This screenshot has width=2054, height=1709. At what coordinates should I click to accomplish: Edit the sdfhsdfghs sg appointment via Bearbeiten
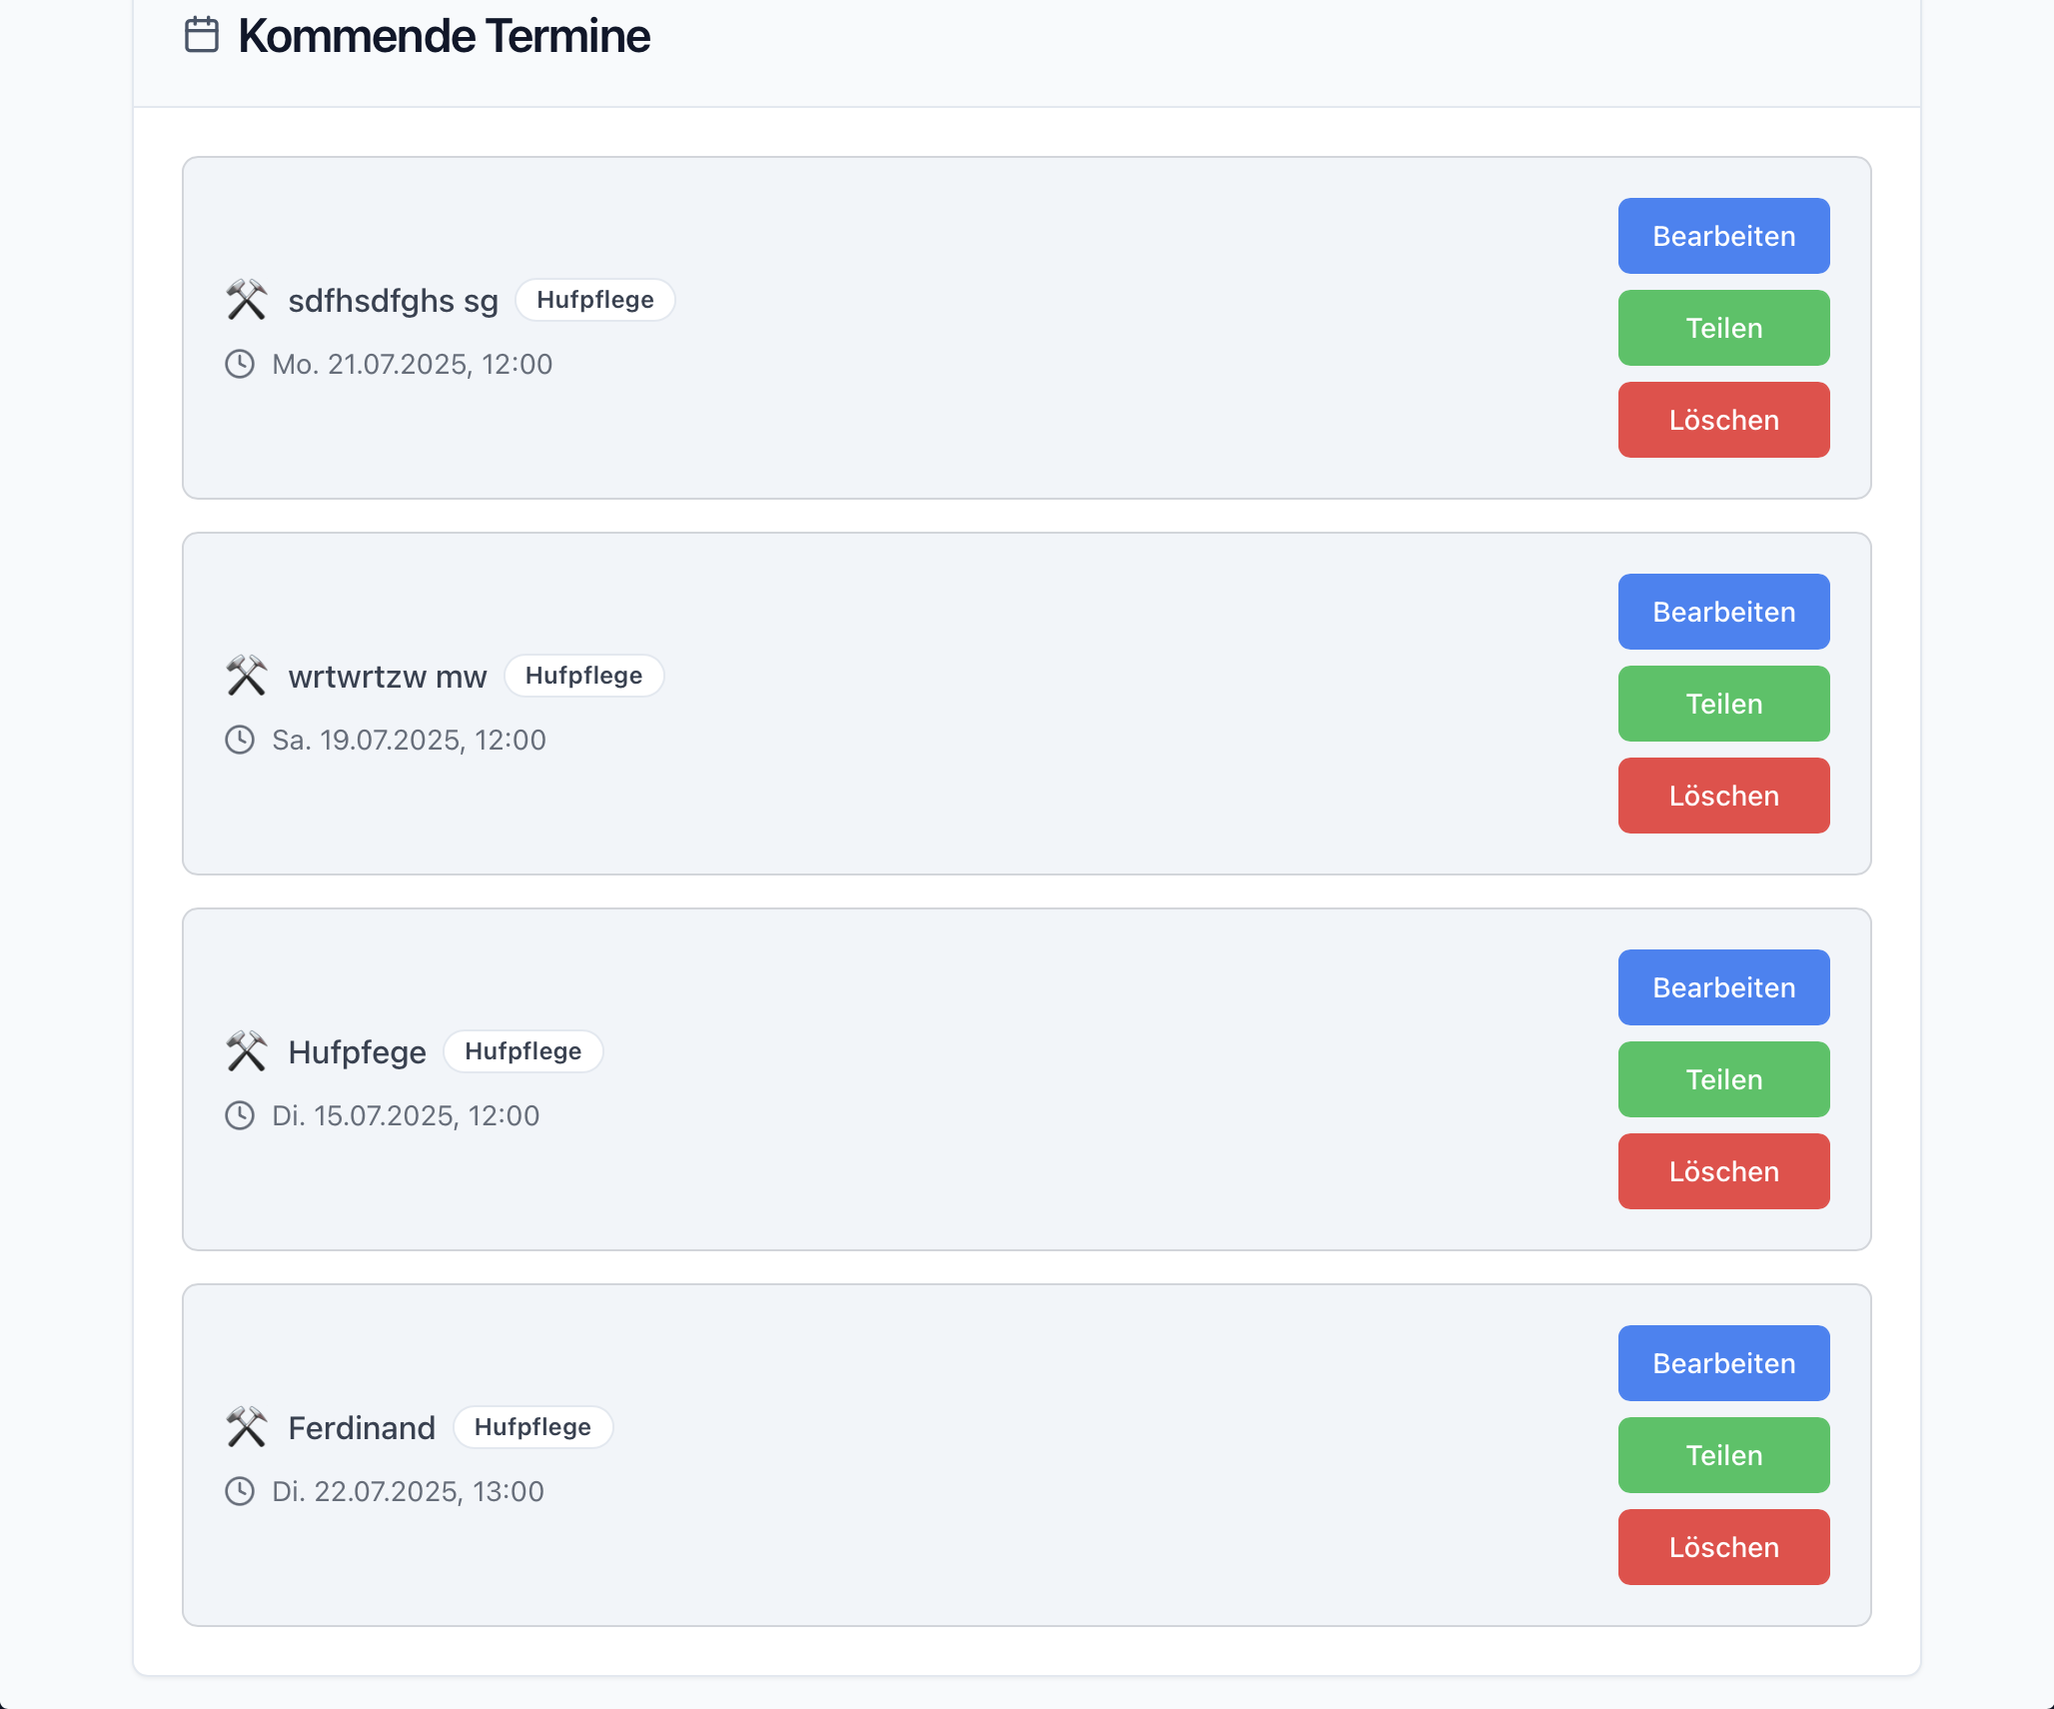pos(1723,236)
